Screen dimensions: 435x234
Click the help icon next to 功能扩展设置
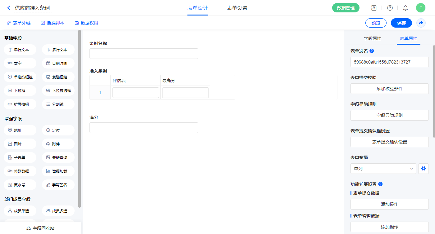click(380, 184)
